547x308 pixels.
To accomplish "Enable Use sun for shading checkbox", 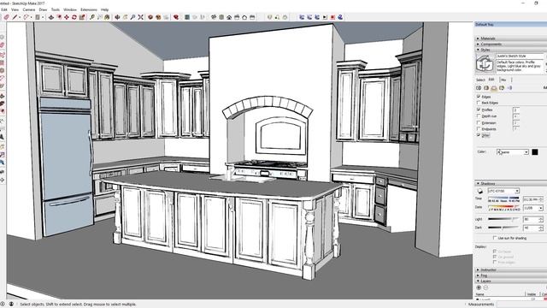I will (495, 238).
